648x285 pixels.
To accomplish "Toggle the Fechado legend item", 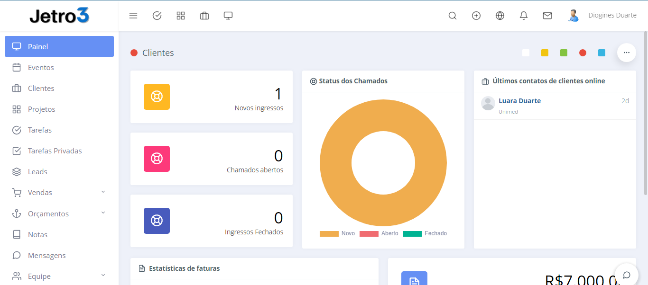I will [x=425, y=233].
